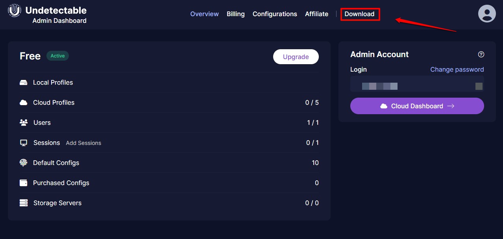
Task: Click the icon at the right end of the login field
Action: tap(479, 86)
